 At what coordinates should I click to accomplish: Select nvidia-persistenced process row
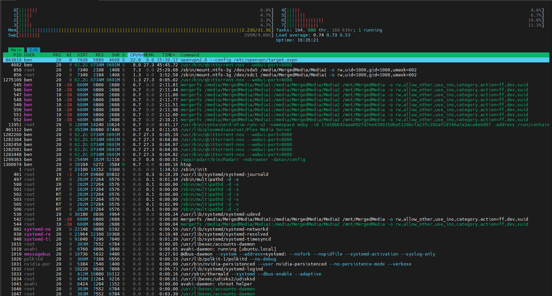[x=276, y=264]
